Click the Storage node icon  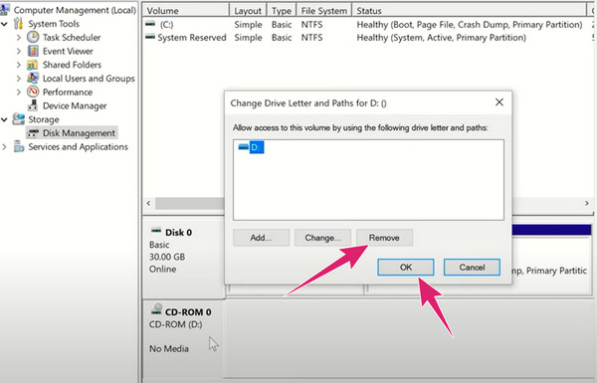18,119
